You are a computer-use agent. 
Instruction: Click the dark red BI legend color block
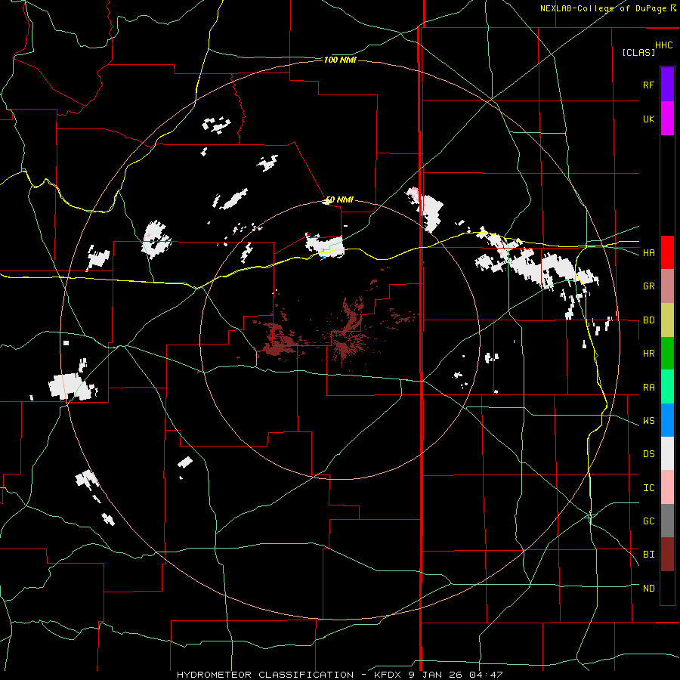(x=667, y=555)
